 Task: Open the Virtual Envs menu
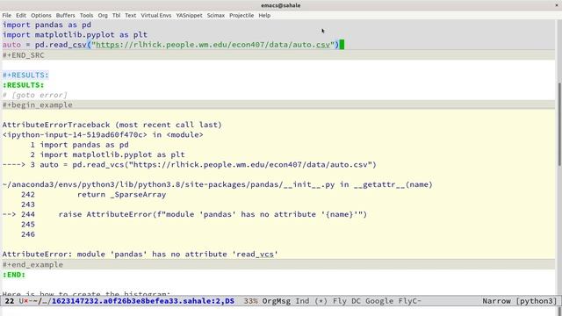[x=156, y=16]
